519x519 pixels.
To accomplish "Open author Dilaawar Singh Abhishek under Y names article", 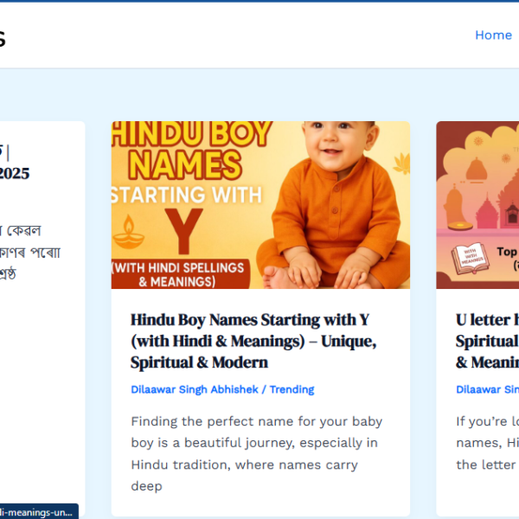I will tap(195, 389).
